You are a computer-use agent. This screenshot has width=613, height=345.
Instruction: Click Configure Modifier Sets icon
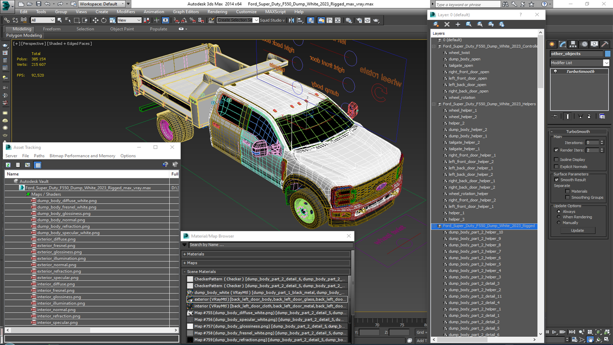[602, 116]
